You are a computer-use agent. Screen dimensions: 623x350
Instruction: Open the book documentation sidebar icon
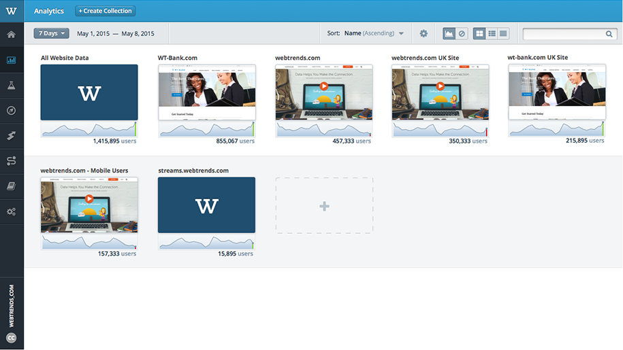[11, 186]
